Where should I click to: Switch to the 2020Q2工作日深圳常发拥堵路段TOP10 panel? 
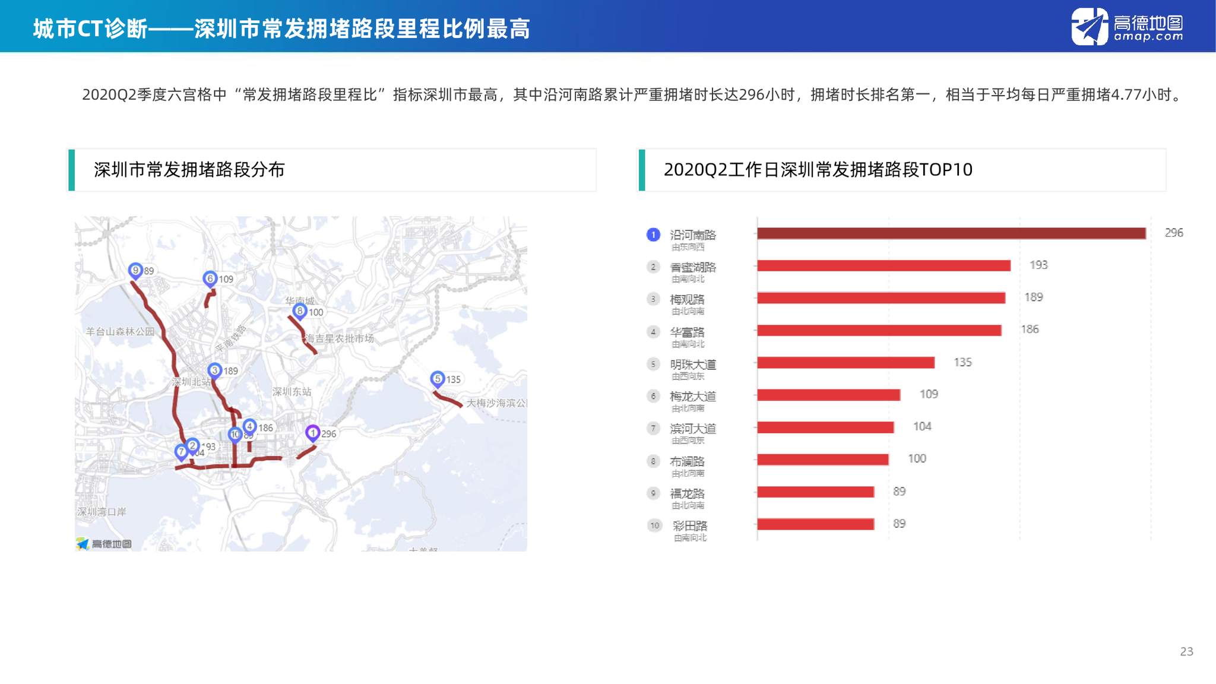point(819,169)
